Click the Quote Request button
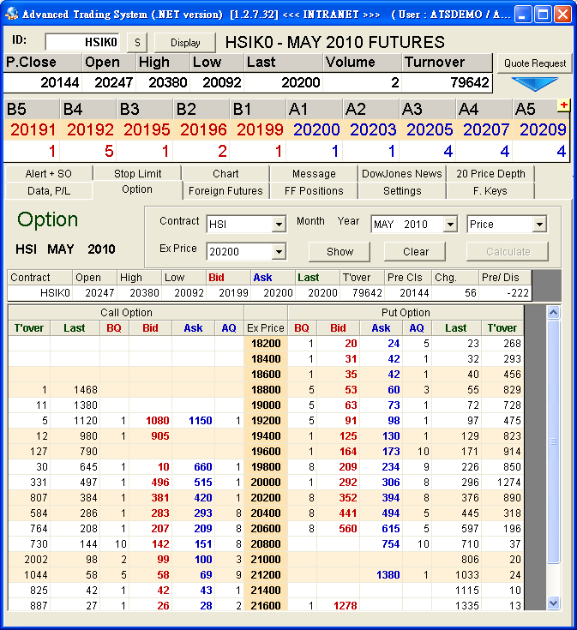577x630 pixels. click(x=534, y=63)
